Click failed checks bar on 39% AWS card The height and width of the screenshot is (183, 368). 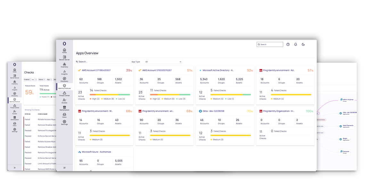click(x=110, y=95)
